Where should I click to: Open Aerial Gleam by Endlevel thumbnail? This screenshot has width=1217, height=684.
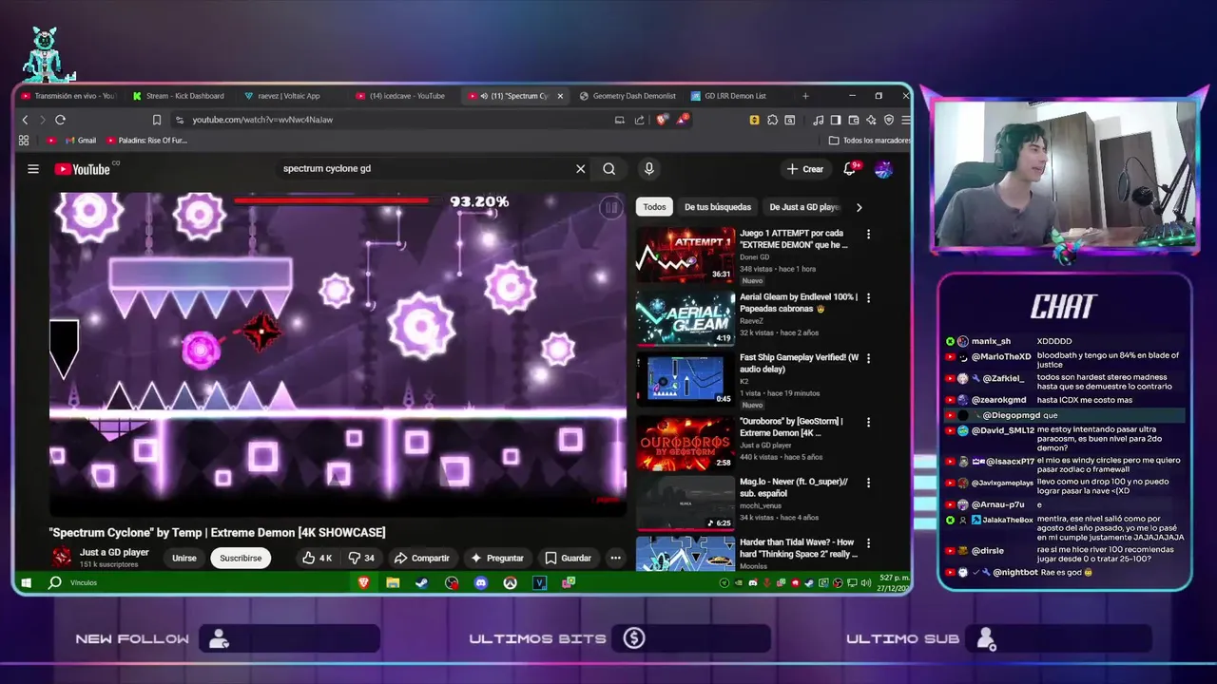[686, 318]
